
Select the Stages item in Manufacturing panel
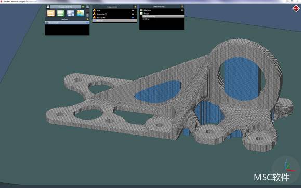tap(147, 14)
